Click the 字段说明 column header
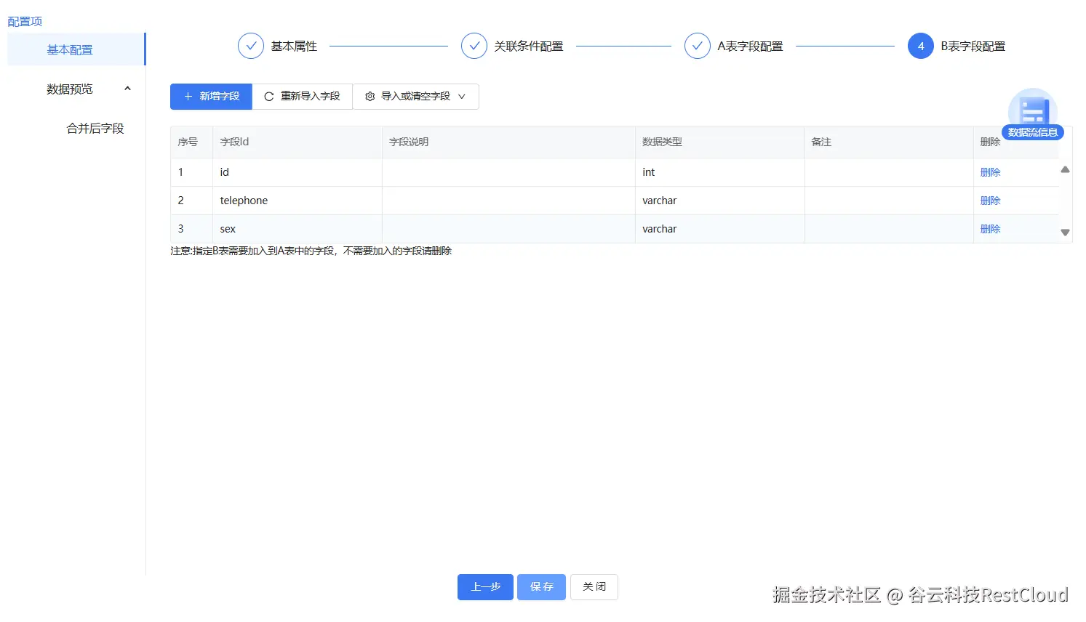Viewport: 1086px width, 622px height. pyautogui.click(x=508, y=142)
